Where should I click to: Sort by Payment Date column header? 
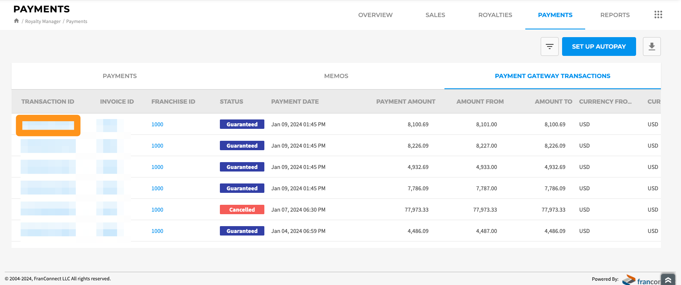click(x=295, y=102)
